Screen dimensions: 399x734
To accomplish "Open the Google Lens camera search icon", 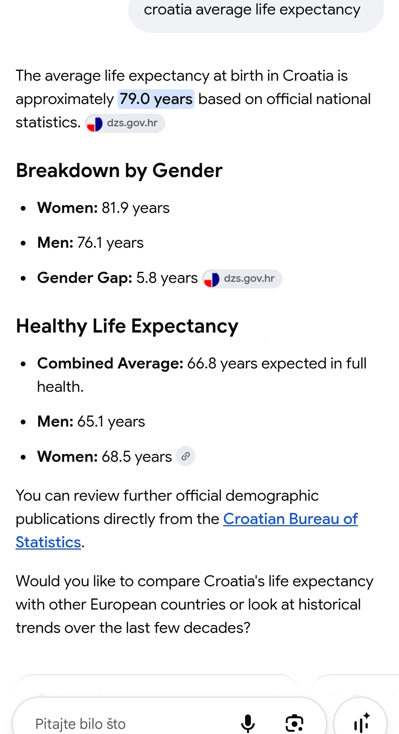I will 294,723.
